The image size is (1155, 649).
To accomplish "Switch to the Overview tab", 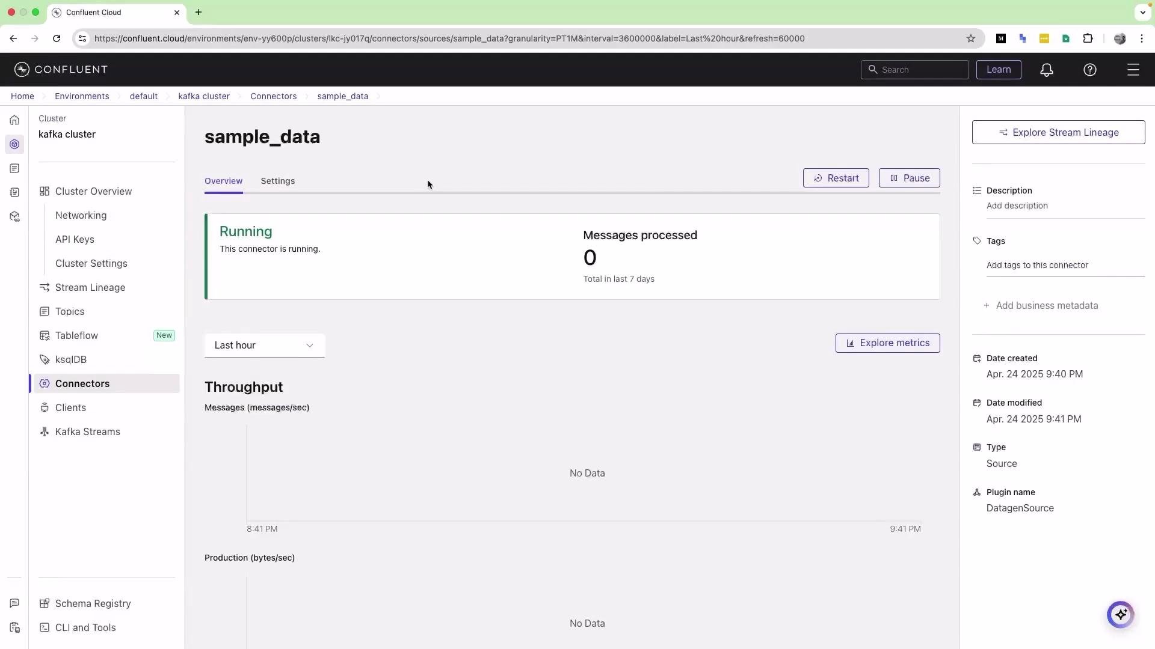I will pos(223,181).
